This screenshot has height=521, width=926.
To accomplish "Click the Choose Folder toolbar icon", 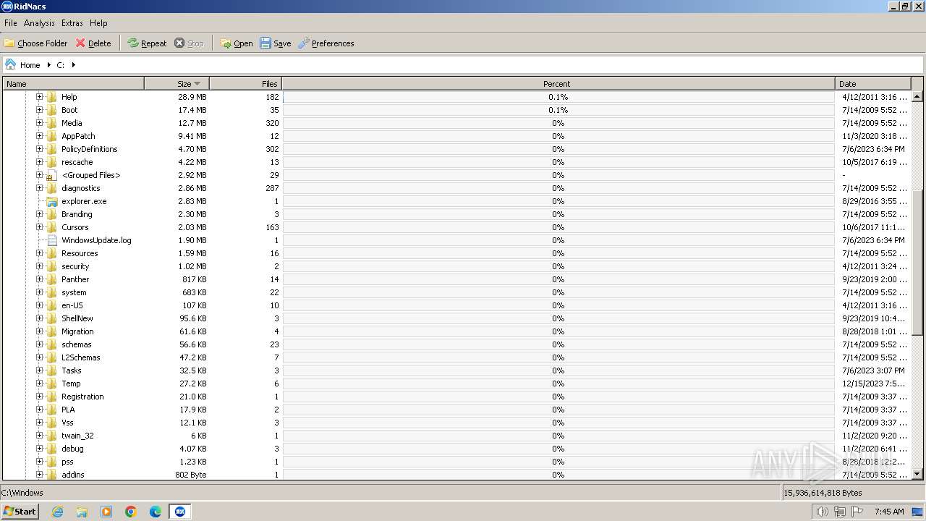I will (9, 43).
